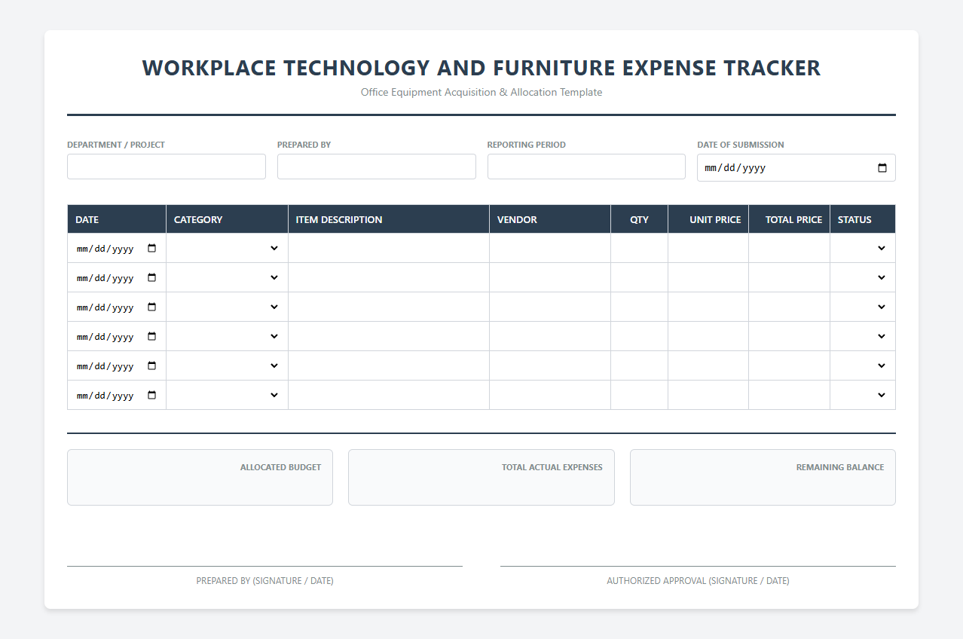Click the DATE column header
The image size is (963, 639).
tap(117, 219)
